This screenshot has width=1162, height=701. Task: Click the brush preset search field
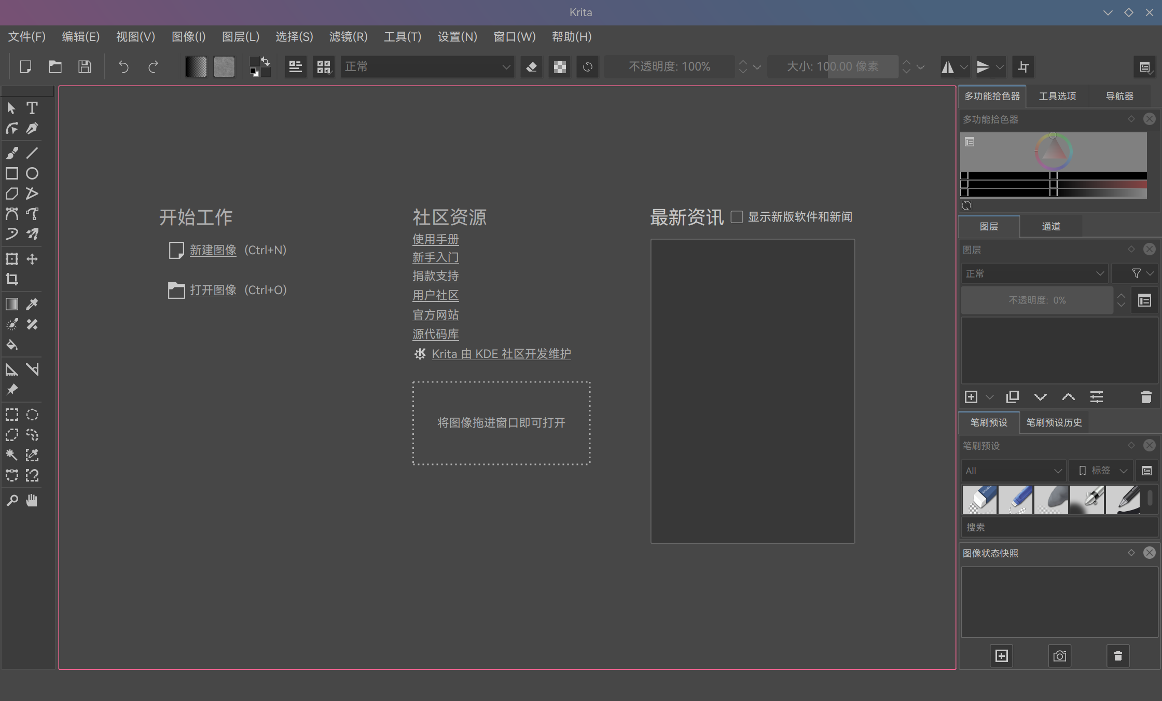[1058, 527]
